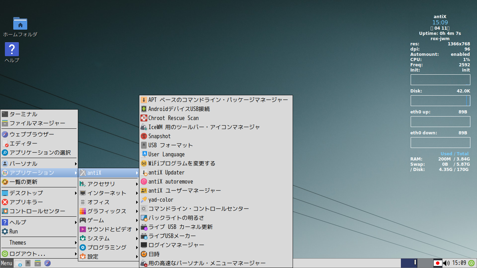Launch 用の高速なパーソナル・メニューマネージャー
The height and width of the screenshot is (268, 477).
point(216,263)
